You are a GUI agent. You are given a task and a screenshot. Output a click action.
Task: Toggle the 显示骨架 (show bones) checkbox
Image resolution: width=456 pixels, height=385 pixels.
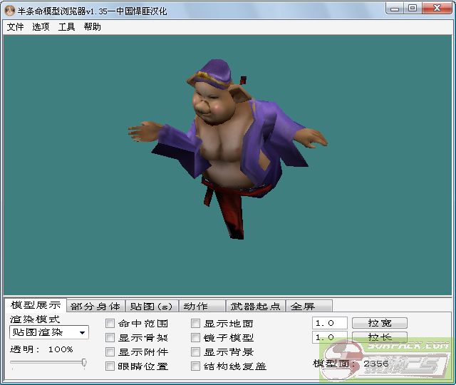(x=110, y=338)
